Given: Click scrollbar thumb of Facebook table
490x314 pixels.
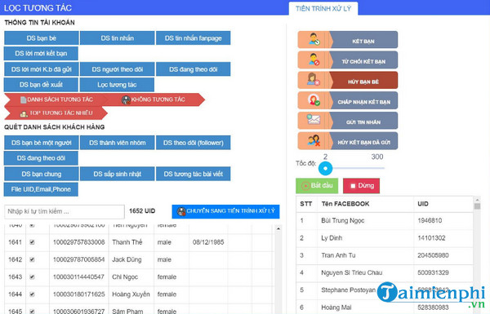Looking at the screenshot, I should click(x=477, y=206).
